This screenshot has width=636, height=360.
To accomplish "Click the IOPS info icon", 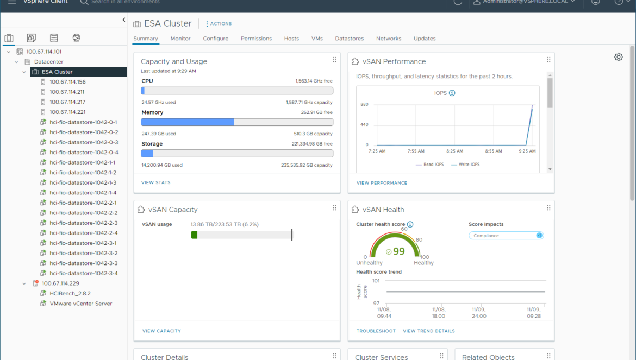I will coord(452,93).
